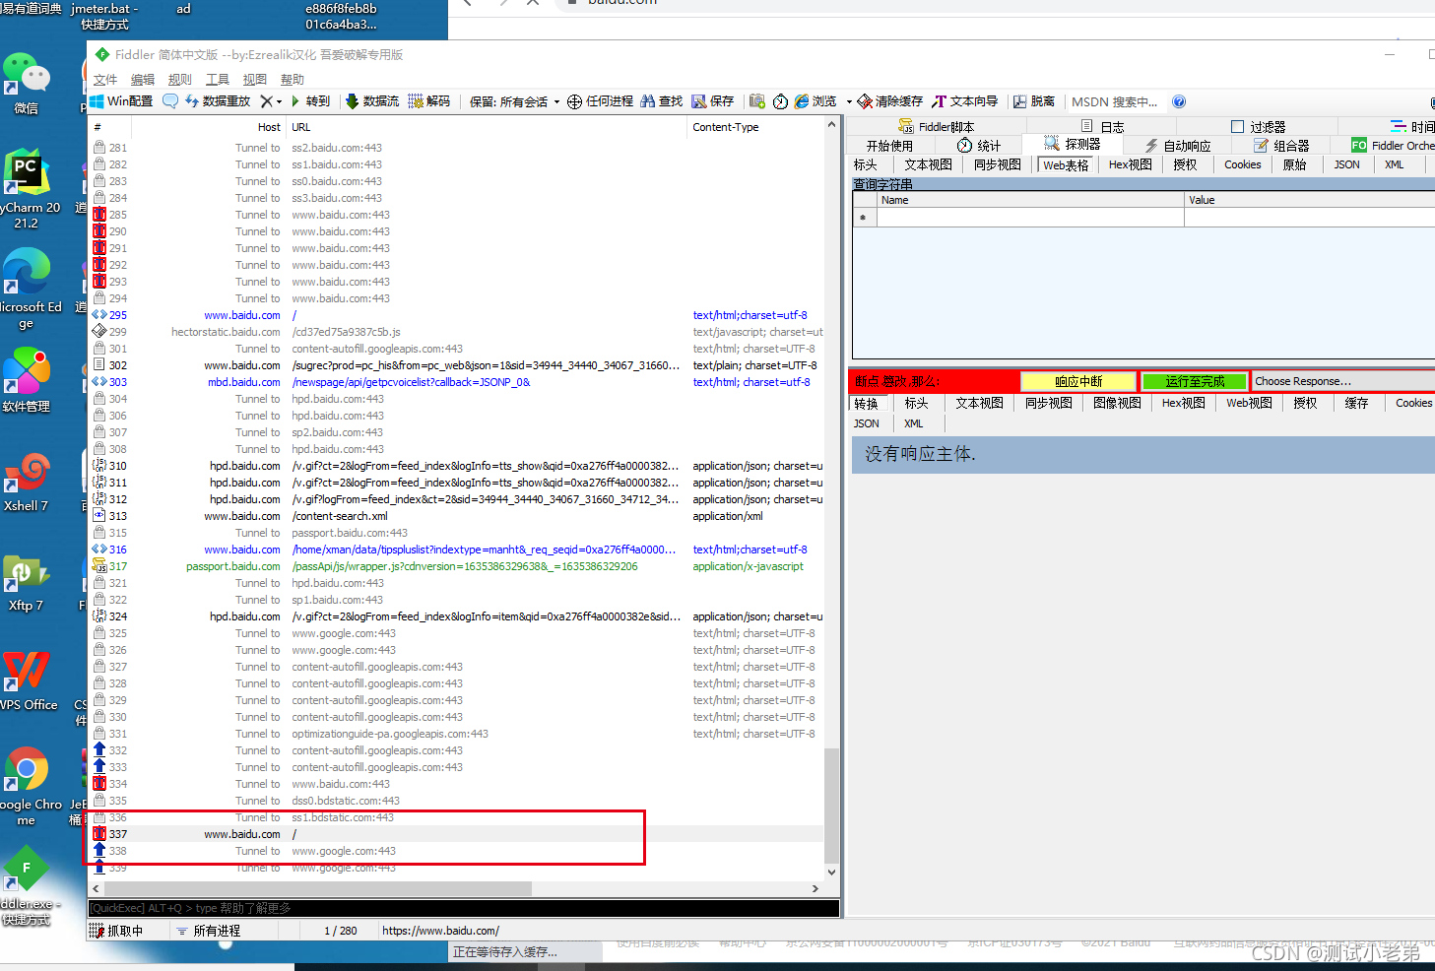
Task: Click 保存 (Save) toolbar button
Action: pos(713,101)
